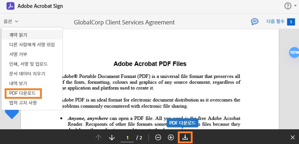Jump to 다음 필수 field
The width and height of the screenshot is (299, 144).
click(x=275, y=22)
